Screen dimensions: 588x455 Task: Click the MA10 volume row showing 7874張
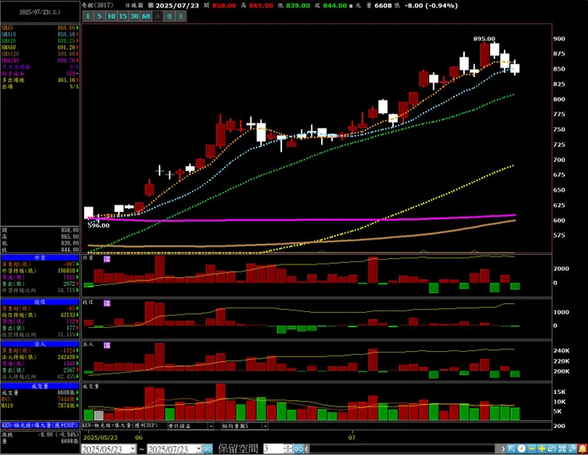[x=40, y=406]
